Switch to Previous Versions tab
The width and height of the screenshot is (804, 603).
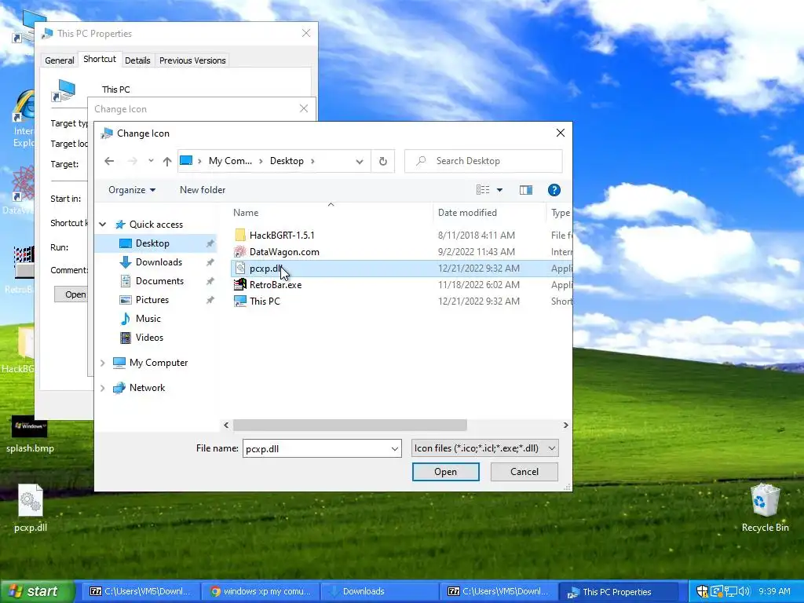click(192, 60)
